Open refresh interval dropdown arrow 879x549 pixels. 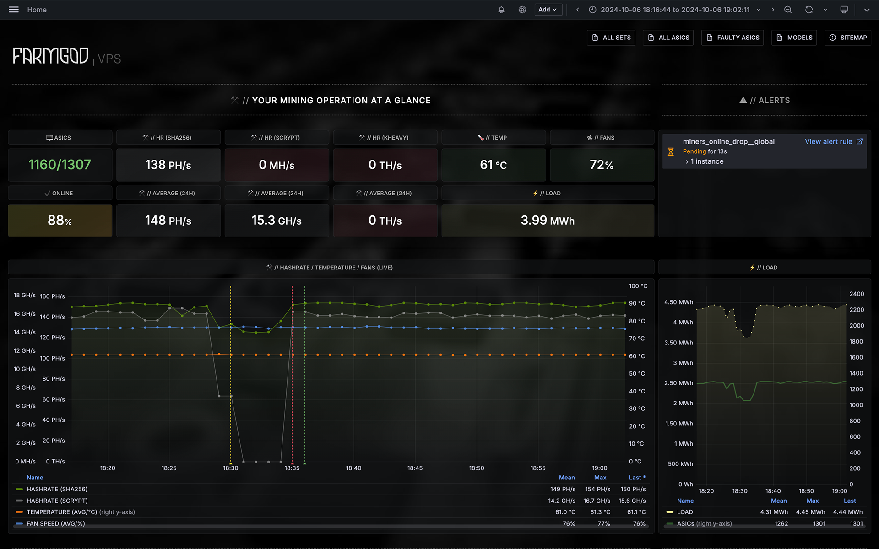click(x=825, y=10)
